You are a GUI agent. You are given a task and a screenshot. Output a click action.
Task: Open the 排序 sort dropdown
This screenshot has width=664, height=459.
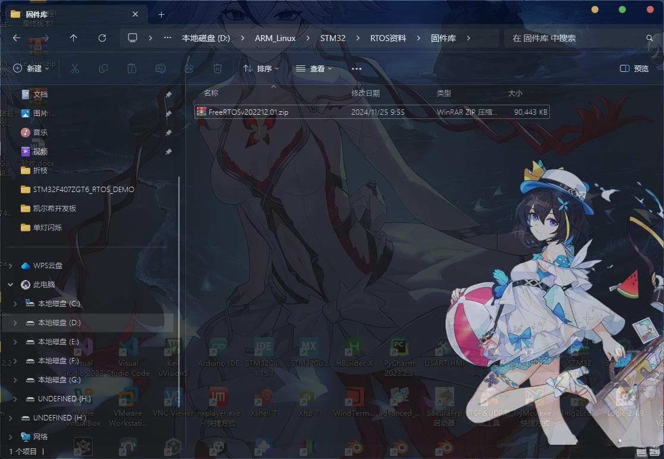[x=262, y=68]
